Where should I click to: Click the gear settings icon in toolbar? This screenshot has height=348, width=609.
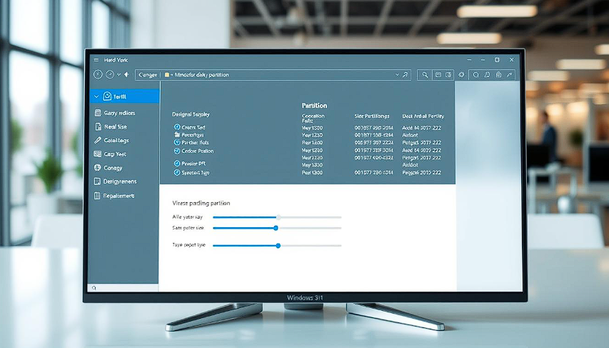coord(462,74)
